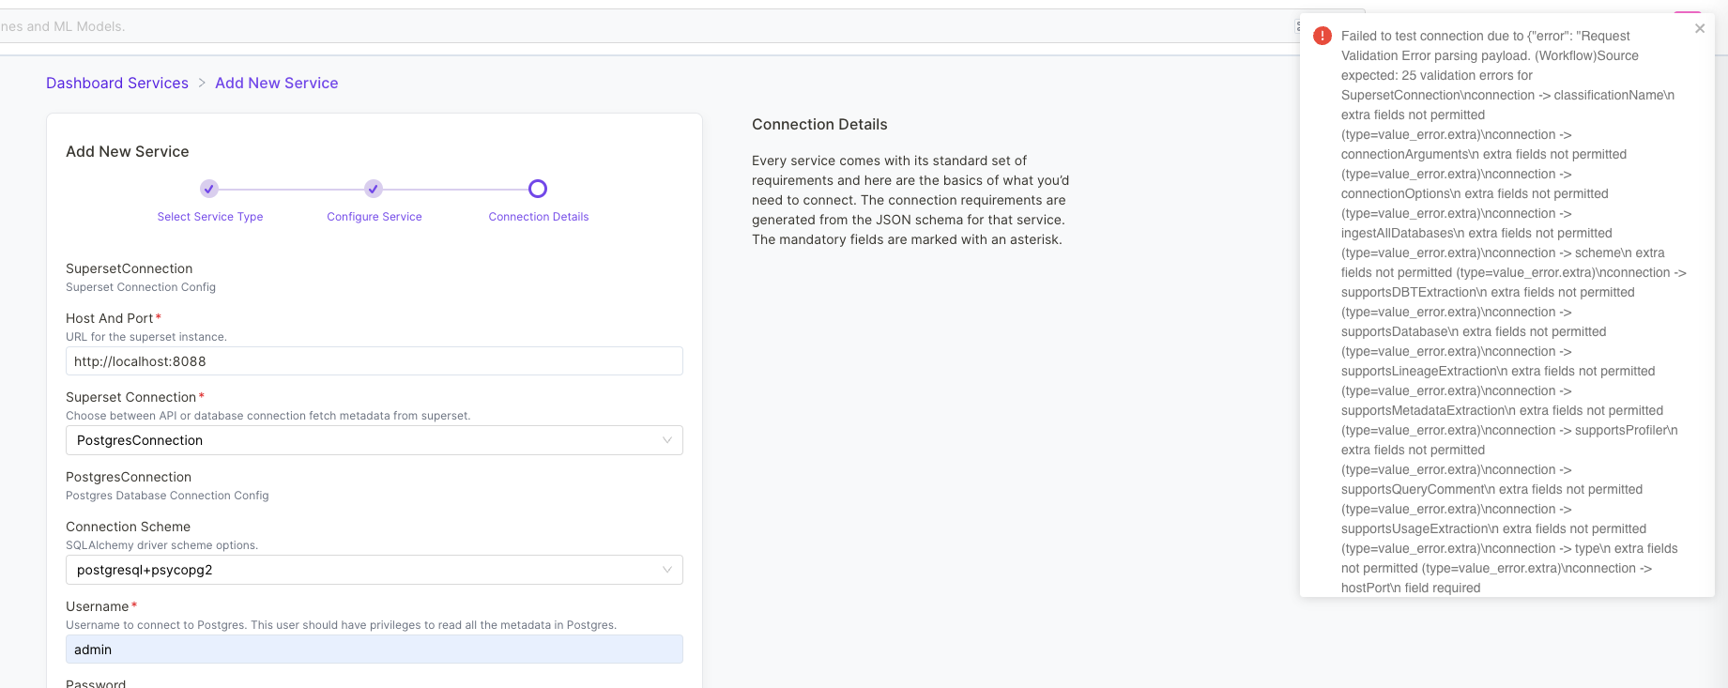Go to the Select Service Type step label
This screenshot has height=688, width=1728.
pyautogui.click(x=210, y=217)
